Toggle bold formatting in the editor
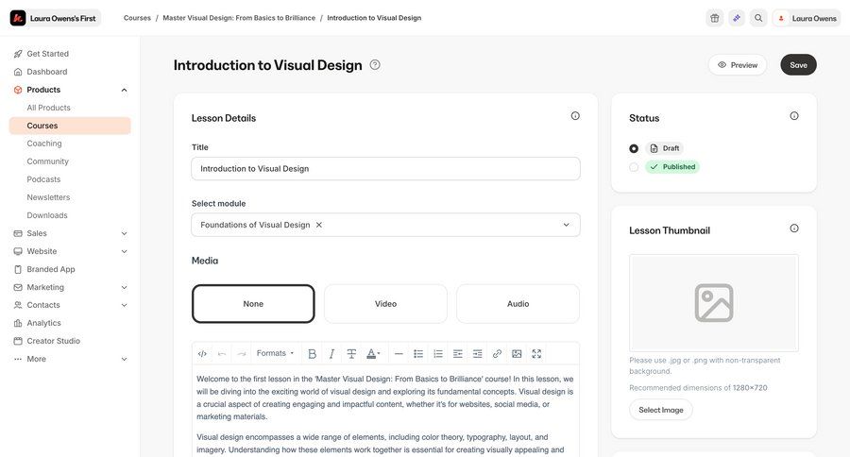850x457 pixels. pos(313,354)
